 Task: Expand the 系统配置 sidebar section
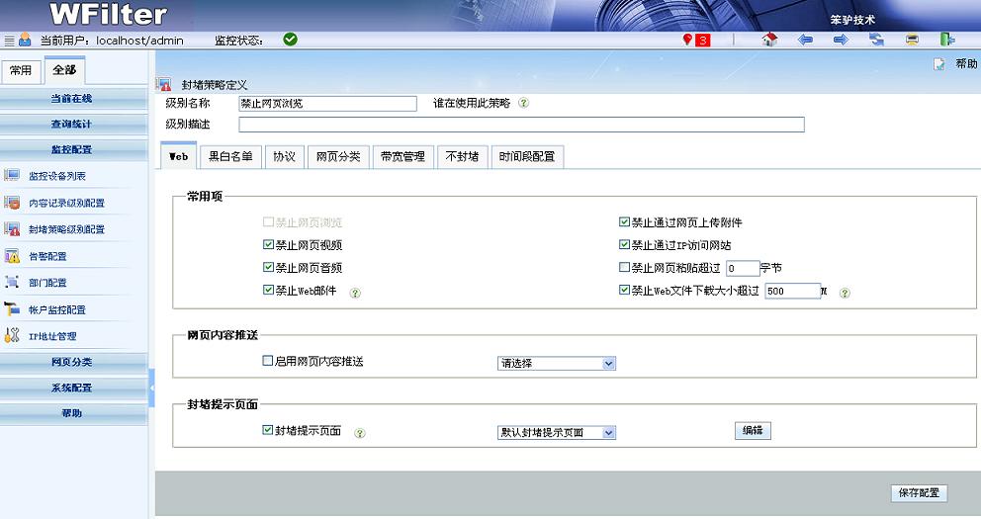[72, 389]
